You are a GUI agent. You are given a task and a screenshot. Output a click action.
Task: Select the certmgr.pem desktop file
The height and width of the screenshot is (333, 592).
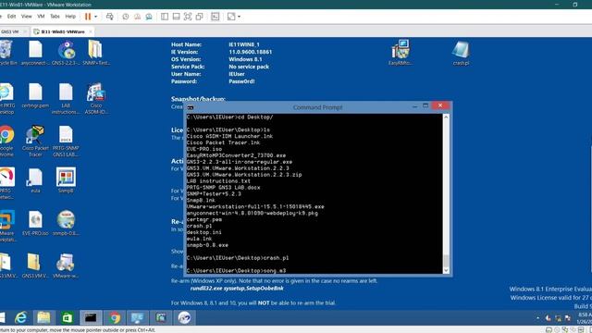(35, 96)
